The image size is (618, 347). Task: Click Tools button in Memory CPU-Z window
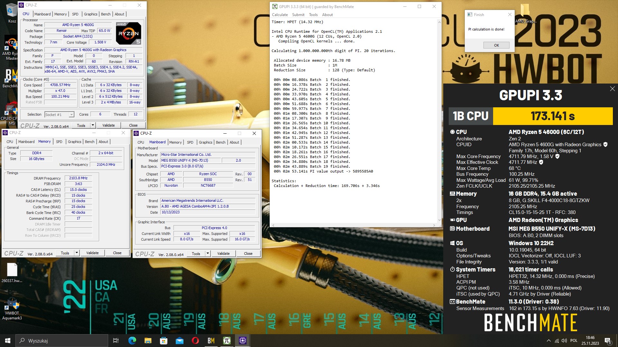[65, 253]
